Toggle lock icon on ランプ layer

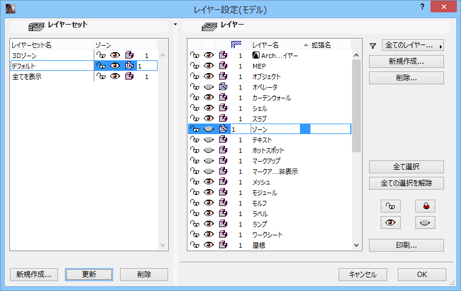tap(194, 224)
